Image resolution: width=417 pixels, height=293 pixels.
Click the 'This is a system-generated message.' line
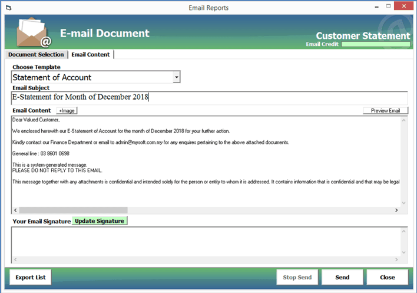[49, 165]
